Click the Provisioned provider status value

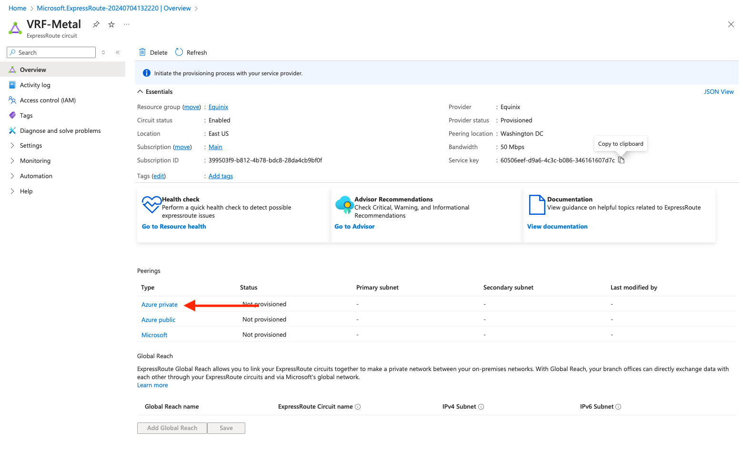(516, 121)
